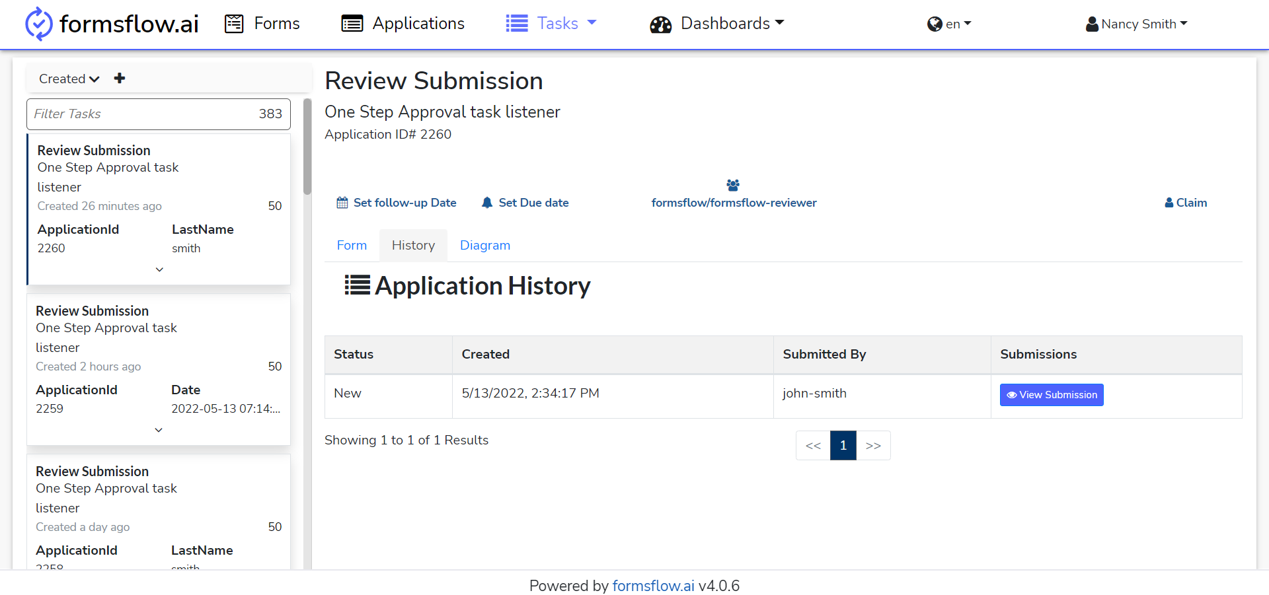Click the Filter Tasks input field
This screenshot has width=1269, height=595.
[159, 114]
